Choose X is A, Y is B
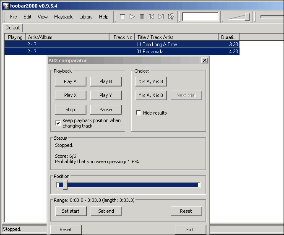This screenshot has height=235, width=284. tap(151, 81)
